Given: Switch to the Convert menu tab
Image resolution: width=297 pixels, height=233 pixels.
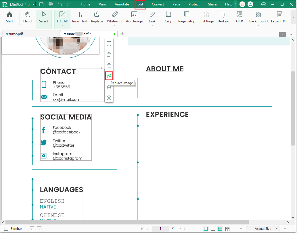Looking at the screenshot, I should [158, 4].
